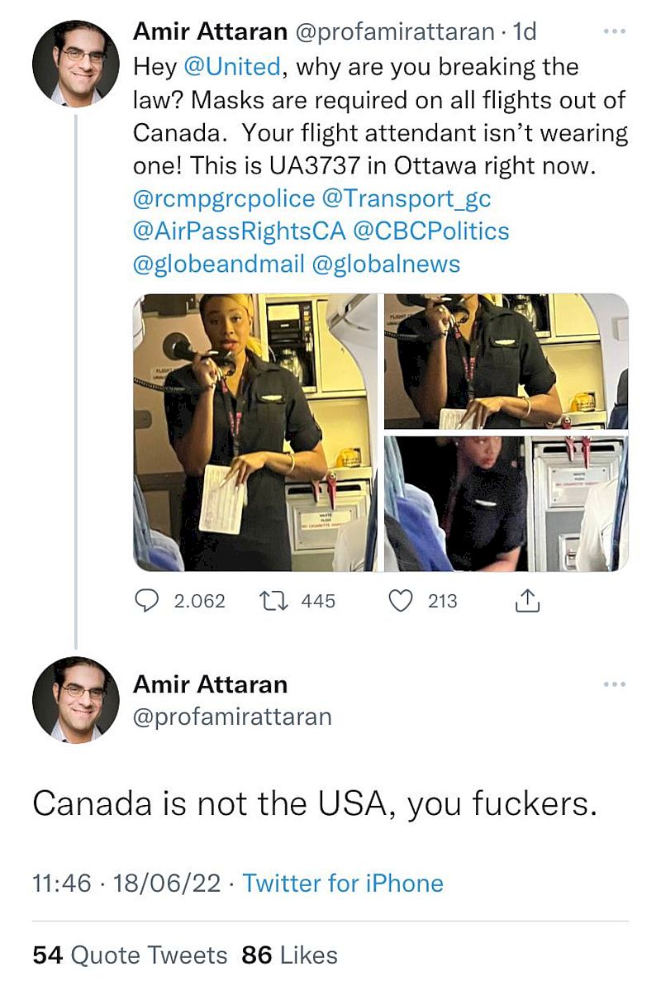Open the @rcmpgrcpolice mention
Image resolution: width=661 pixels, height=986 pixels.
pyautogui.click(x=223, y=198)
